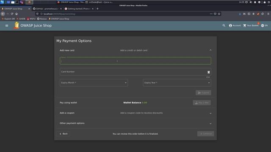Open the Account menu
Screen dimensions: 271x152
click(x=235, y=25)
